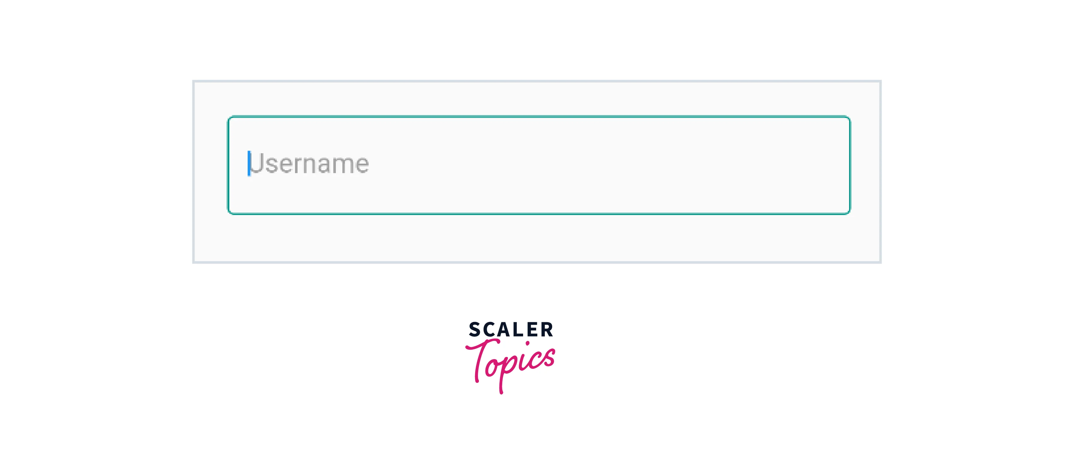Click the dark "SCALER" wordmark

(x=511, y=330)
